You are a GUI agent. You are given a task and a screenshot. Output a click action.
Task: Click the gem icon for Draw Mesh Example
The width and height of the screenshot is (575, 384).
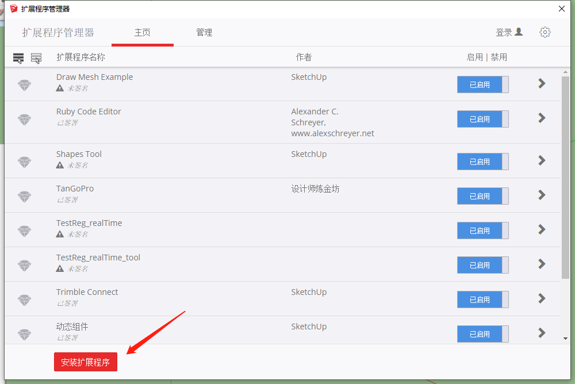(25, 85)
